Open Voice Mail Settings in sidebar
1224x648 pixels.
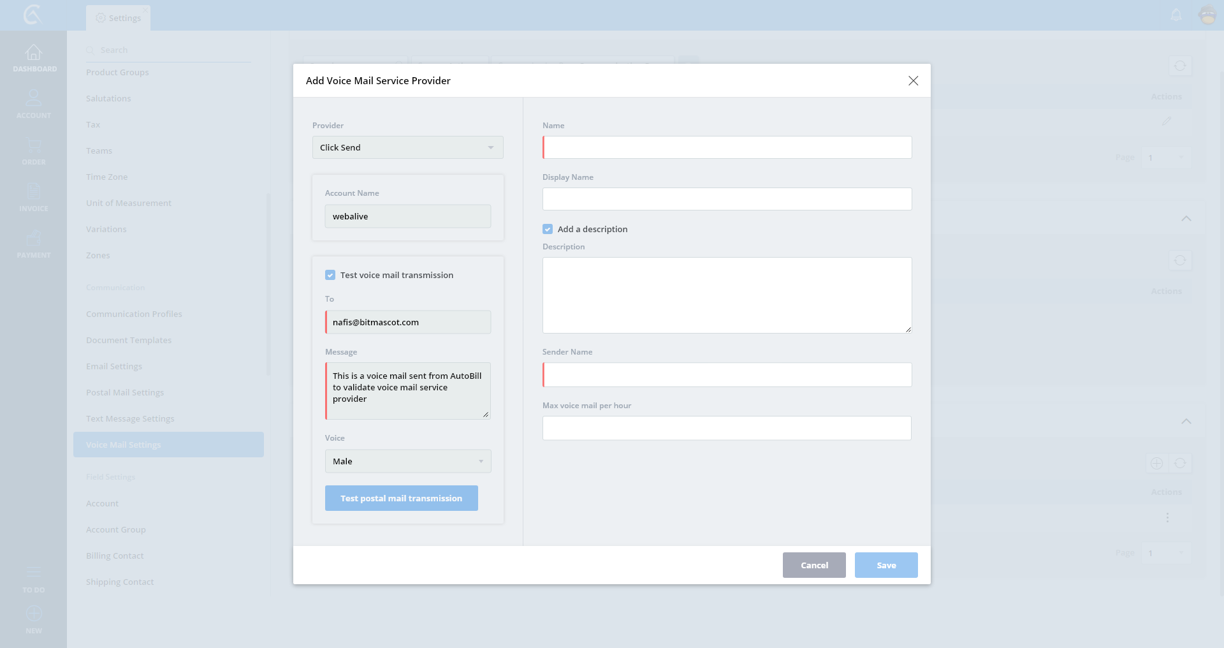point(168,445)
